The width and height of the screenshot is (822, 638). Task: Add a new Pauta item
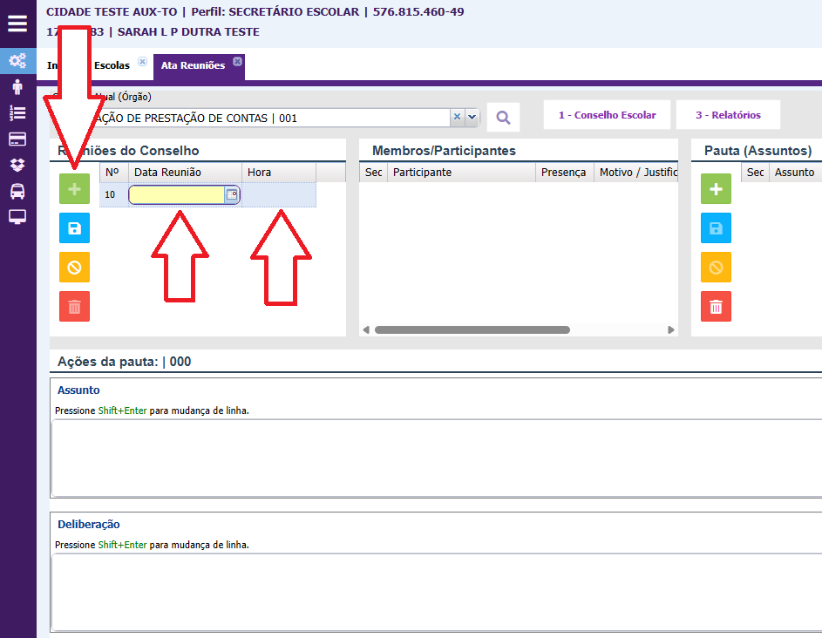(x=716, y=189)
